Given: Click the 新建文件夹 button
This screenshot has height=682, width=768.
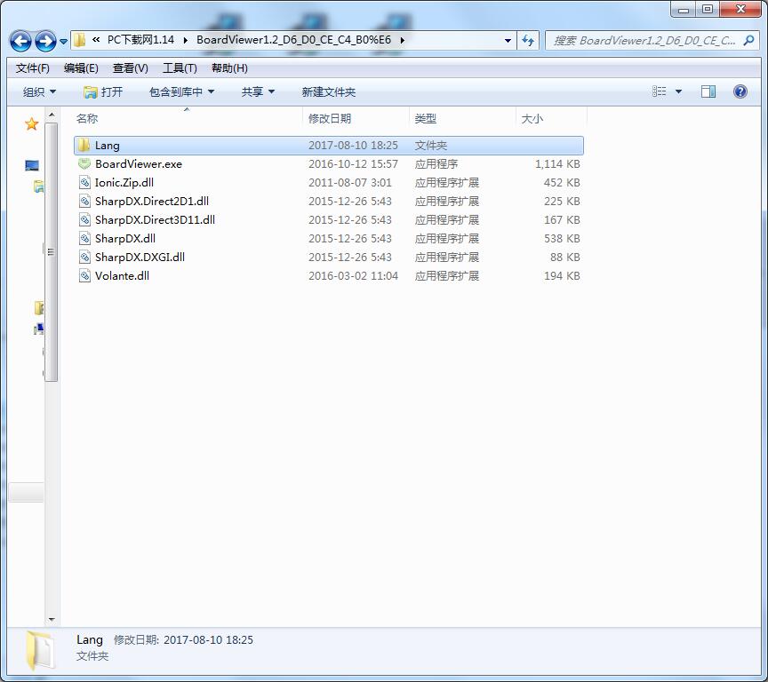Looking at the screenshot, I should coord(328,92).
